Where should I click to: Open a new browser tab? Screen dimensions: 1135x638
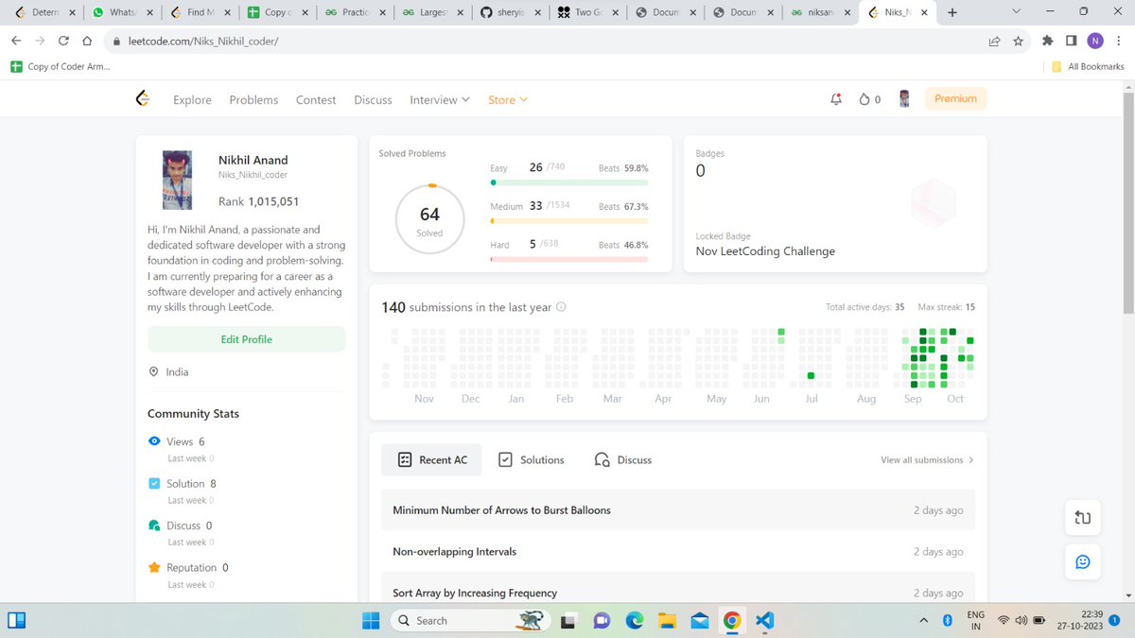952,12
